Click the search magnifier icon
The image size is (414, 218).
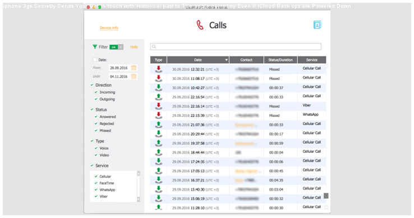pyautogui.click(x=154, y=46)
